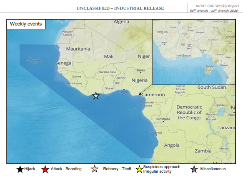Image resolution: width=243 pixels, height=176 pixels.
Task: Click the Western Sahara label
Action: point(68,33)
